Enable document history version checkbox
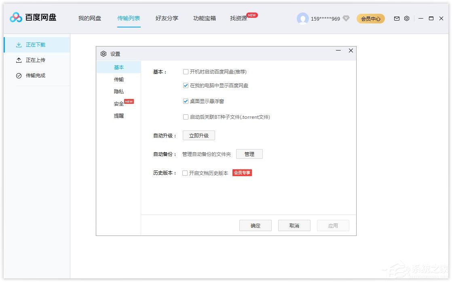 click(185, 173)
